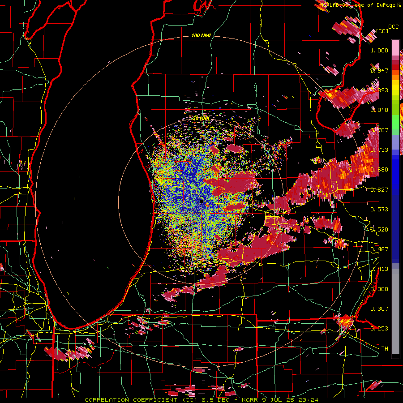The image size is (403, 403).
Task: Click the 1.000 scale value
Action: pos(379,50)
